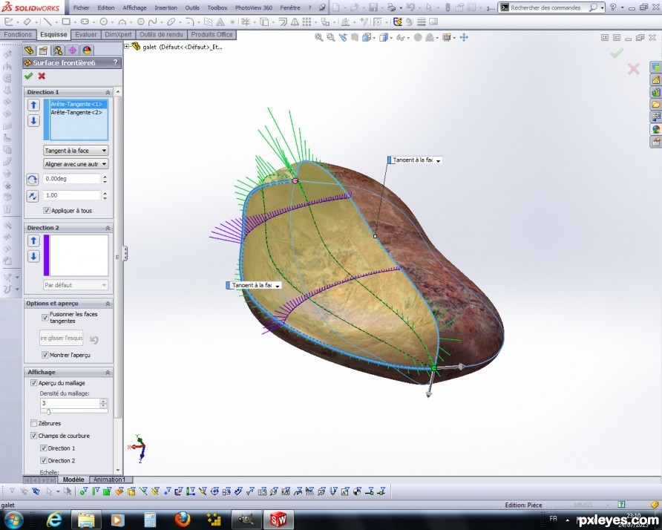Increase the Densité du maillage value with stepper
662x530 pixels.
(x=103, y=401)
